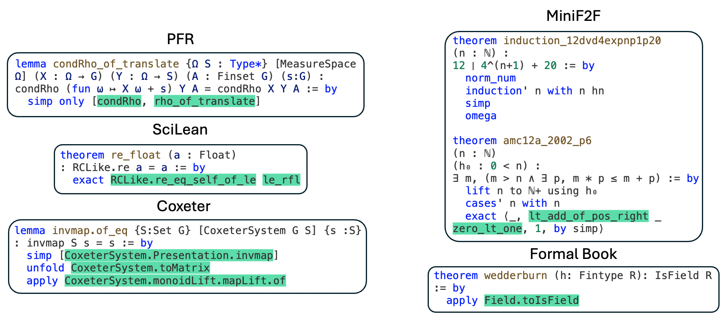Click the MiniF2F section heading
The width and height of the screenshot is (726, 322).
point(573,16)
